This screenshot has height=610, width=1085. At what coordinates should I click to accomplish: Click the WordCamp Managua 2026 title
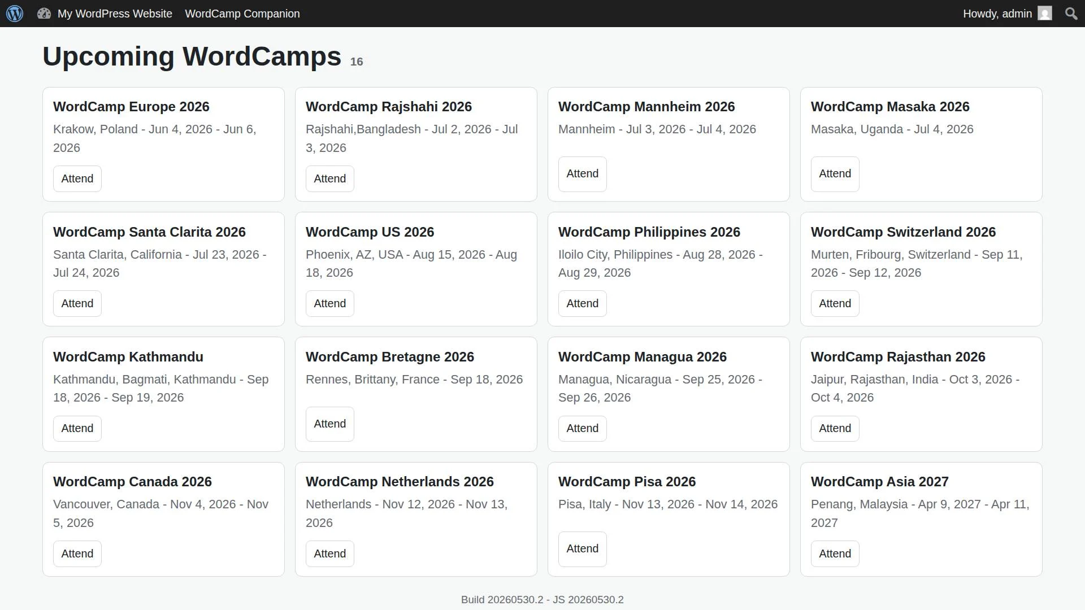point(643,357)
